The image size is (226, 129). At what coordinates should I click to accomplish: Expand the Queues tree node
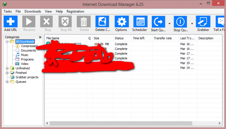(x=7, y=82)
